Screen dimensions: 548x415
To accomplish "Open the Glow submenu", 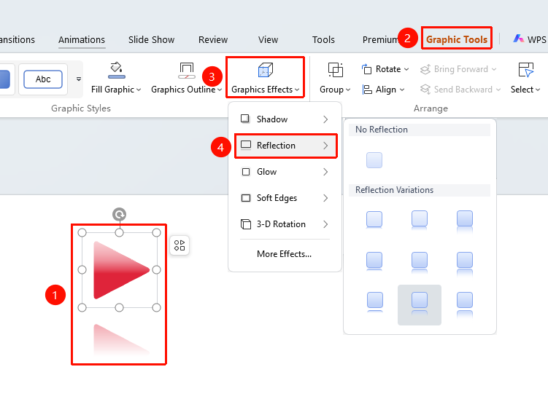I will [285, 172].
